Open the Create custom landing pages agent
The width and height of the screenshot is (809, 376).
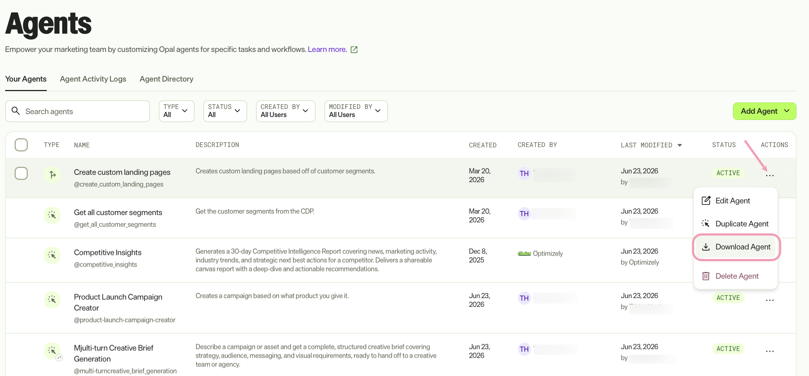coord(122,172)
